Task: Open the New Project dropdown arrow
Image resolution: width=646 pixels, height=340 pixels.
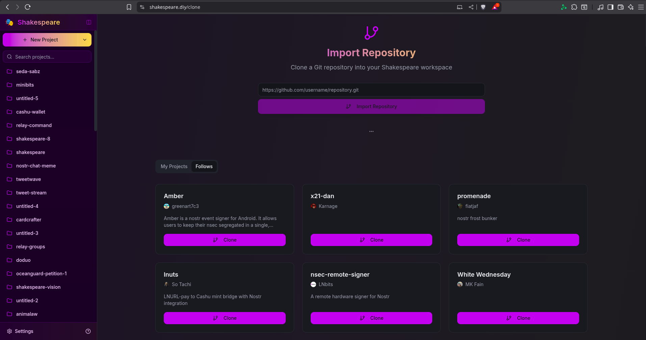Action: tap(85, 40)
